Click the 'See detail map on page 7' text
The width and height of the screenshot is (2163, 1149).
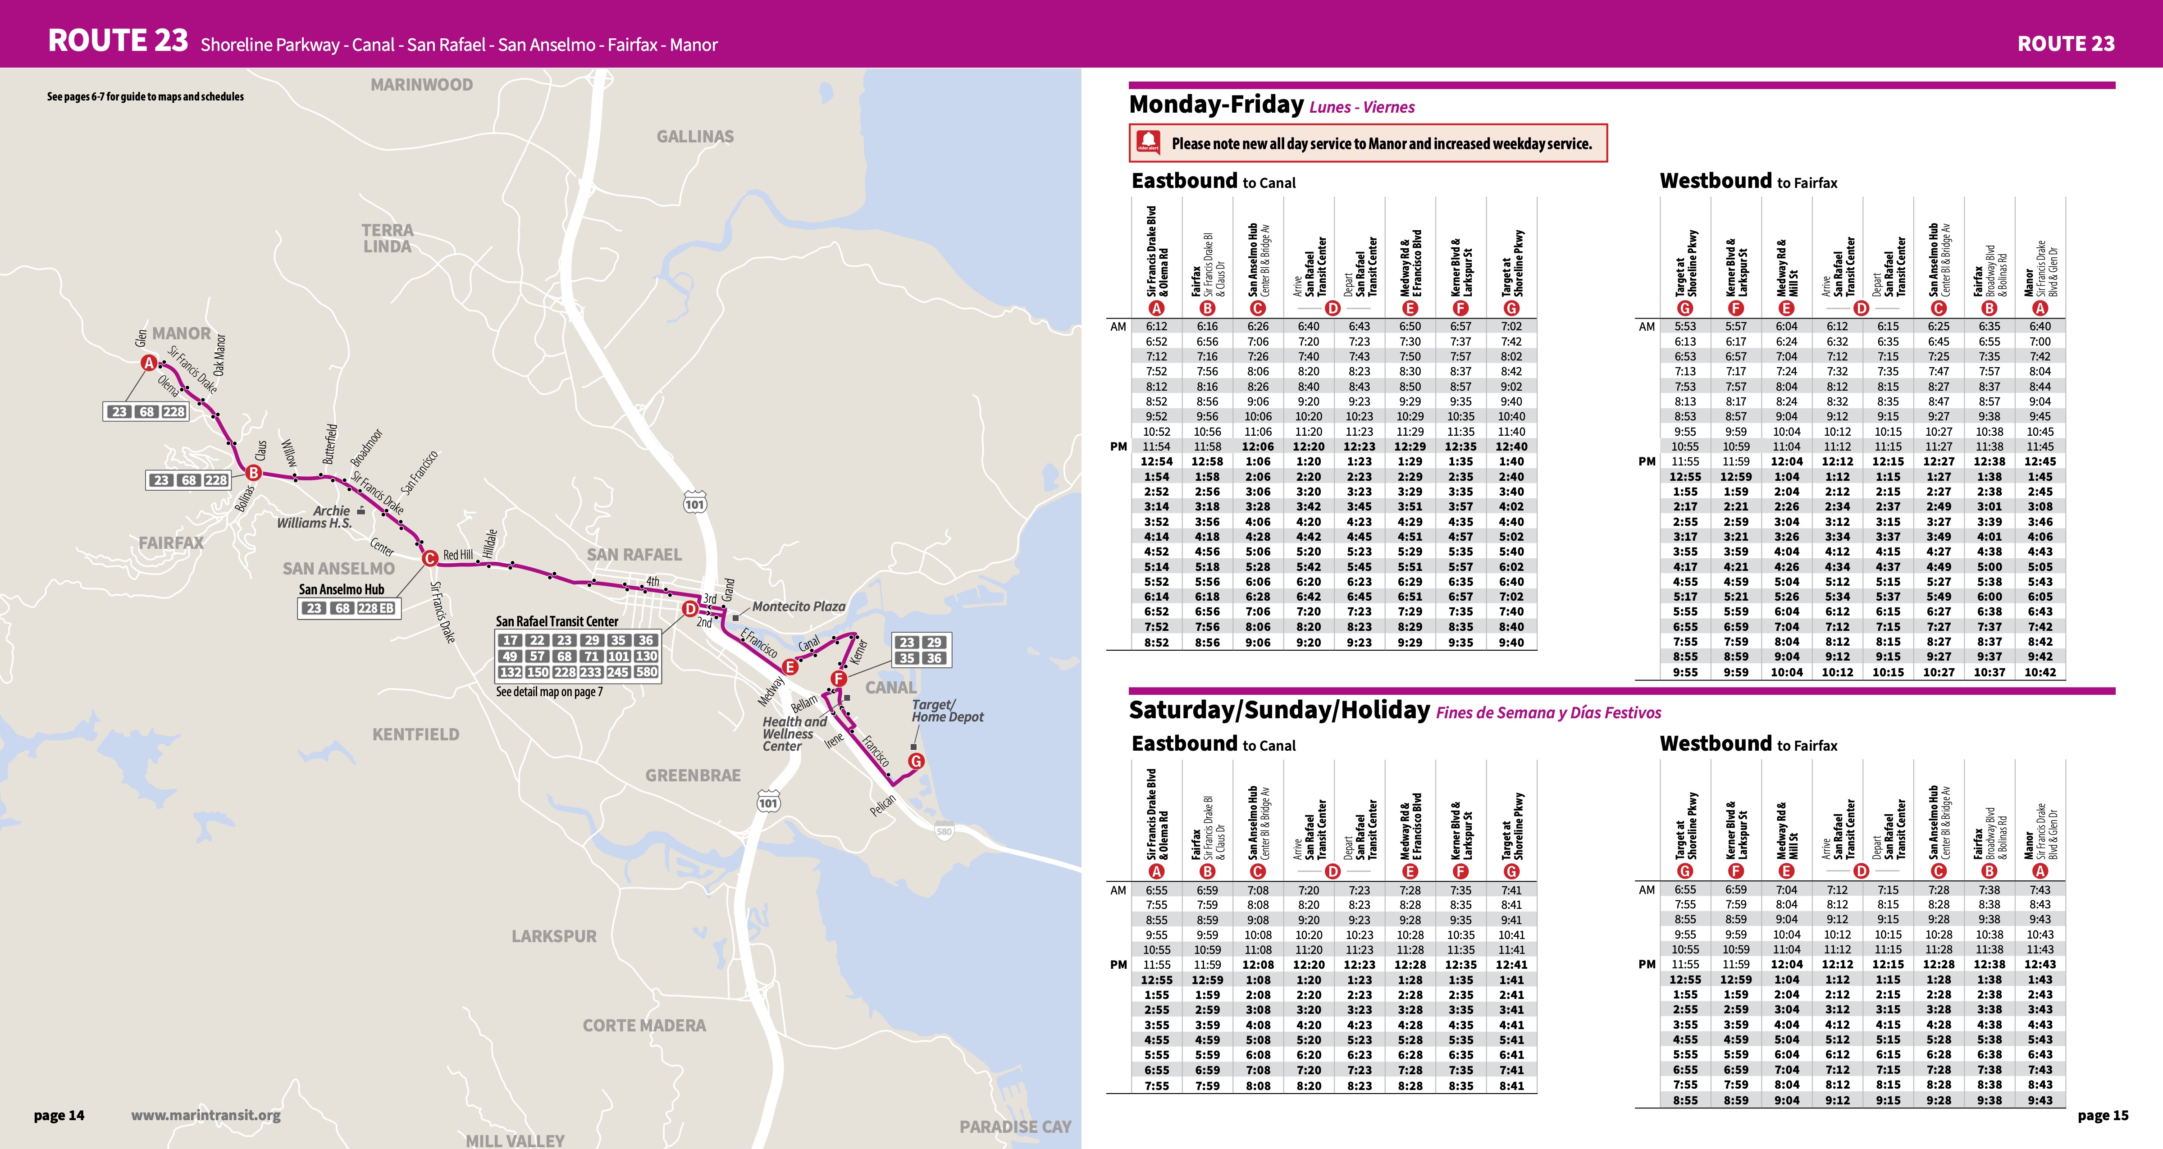click(549, 691)
